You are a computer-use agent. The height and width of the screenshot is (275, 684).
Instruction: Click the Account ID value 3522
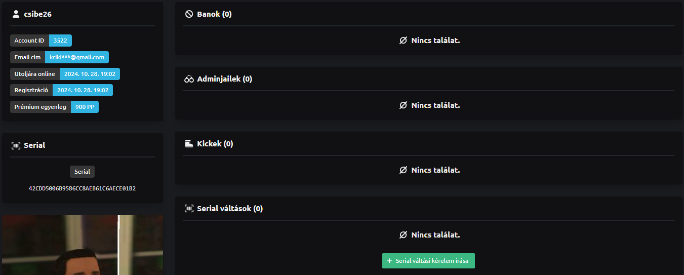pos(60,41)
